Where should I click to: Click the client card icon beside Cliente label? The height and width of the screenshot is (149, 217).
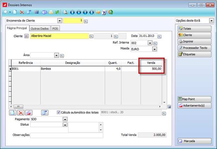point(26,36)
